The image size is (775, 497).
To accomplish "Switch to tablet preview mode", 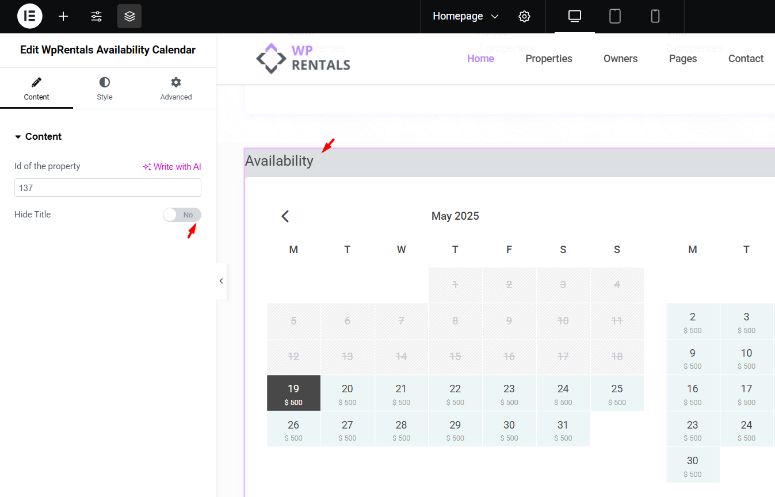I will (615, 16).
